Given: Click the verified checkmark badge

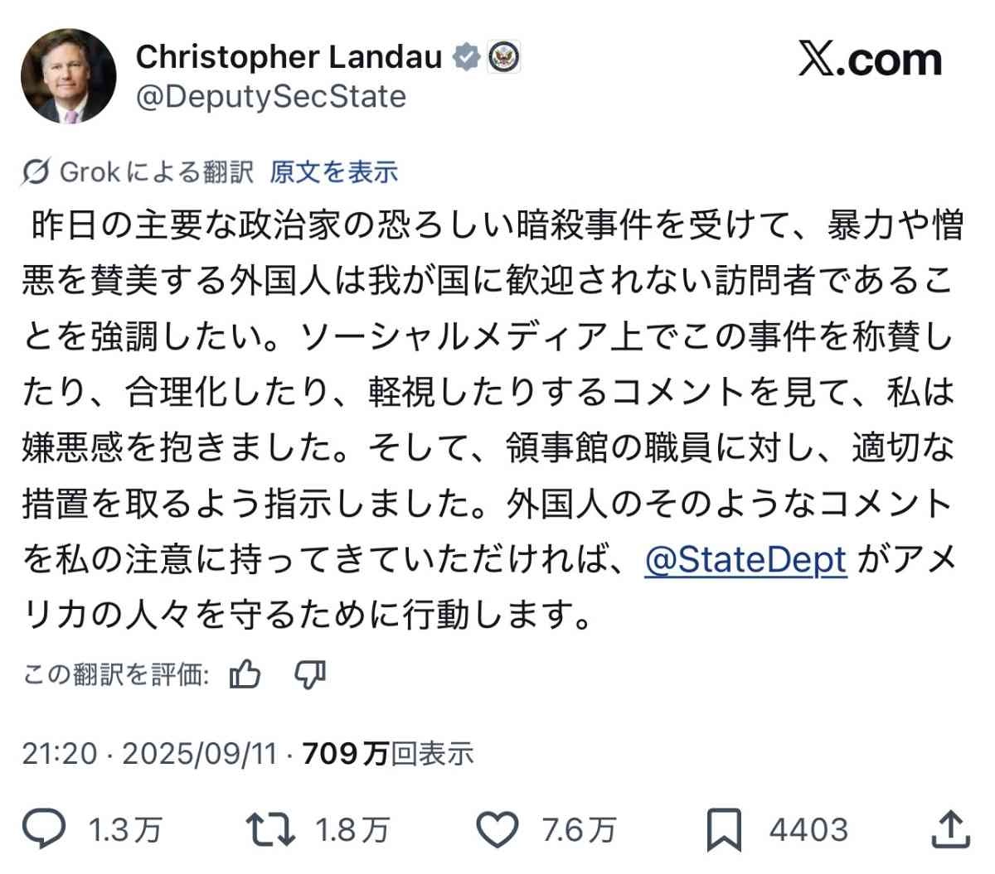Looking at the screenshot, I should (467, 57).
